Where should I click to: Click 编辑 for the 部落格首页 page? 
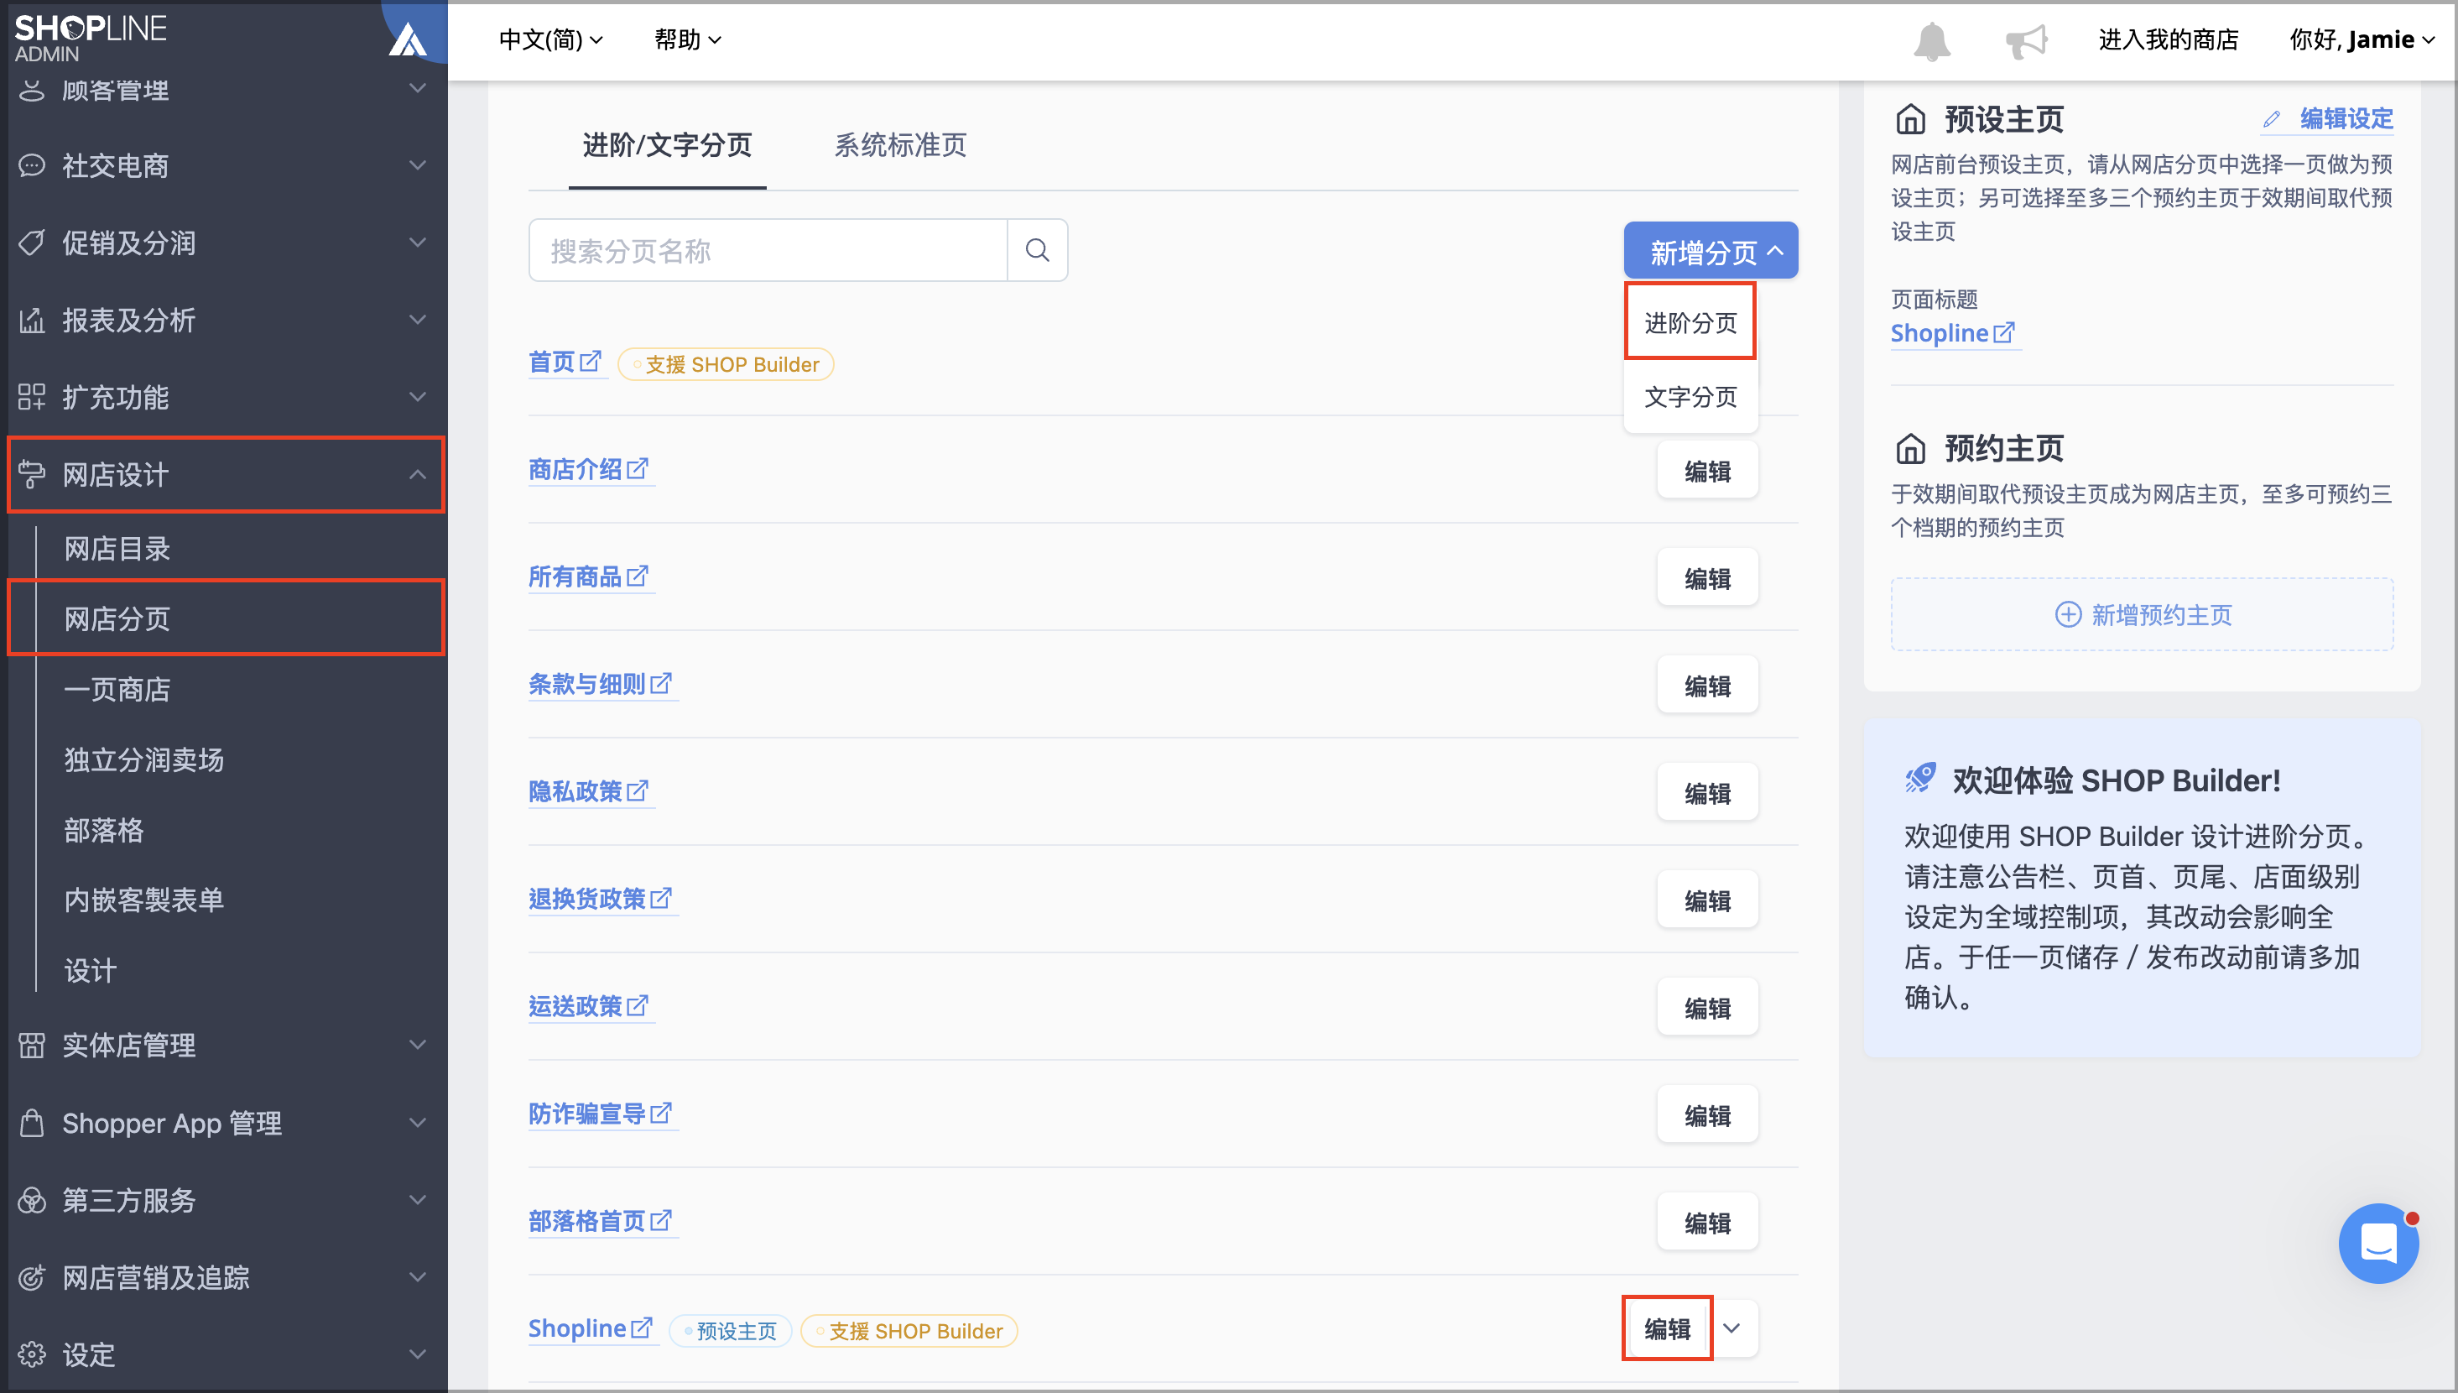click(x=1707, y=1223)
